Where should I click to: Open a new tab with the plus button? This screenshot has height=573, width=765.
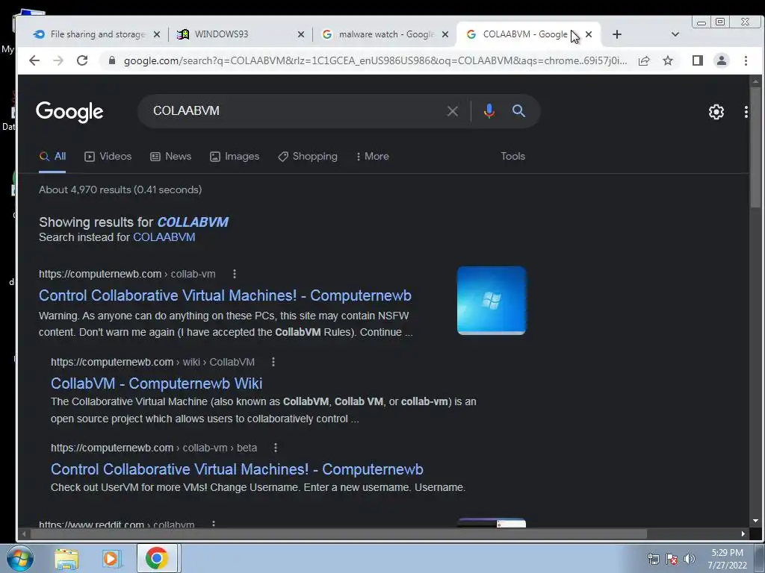coord(616,34)
